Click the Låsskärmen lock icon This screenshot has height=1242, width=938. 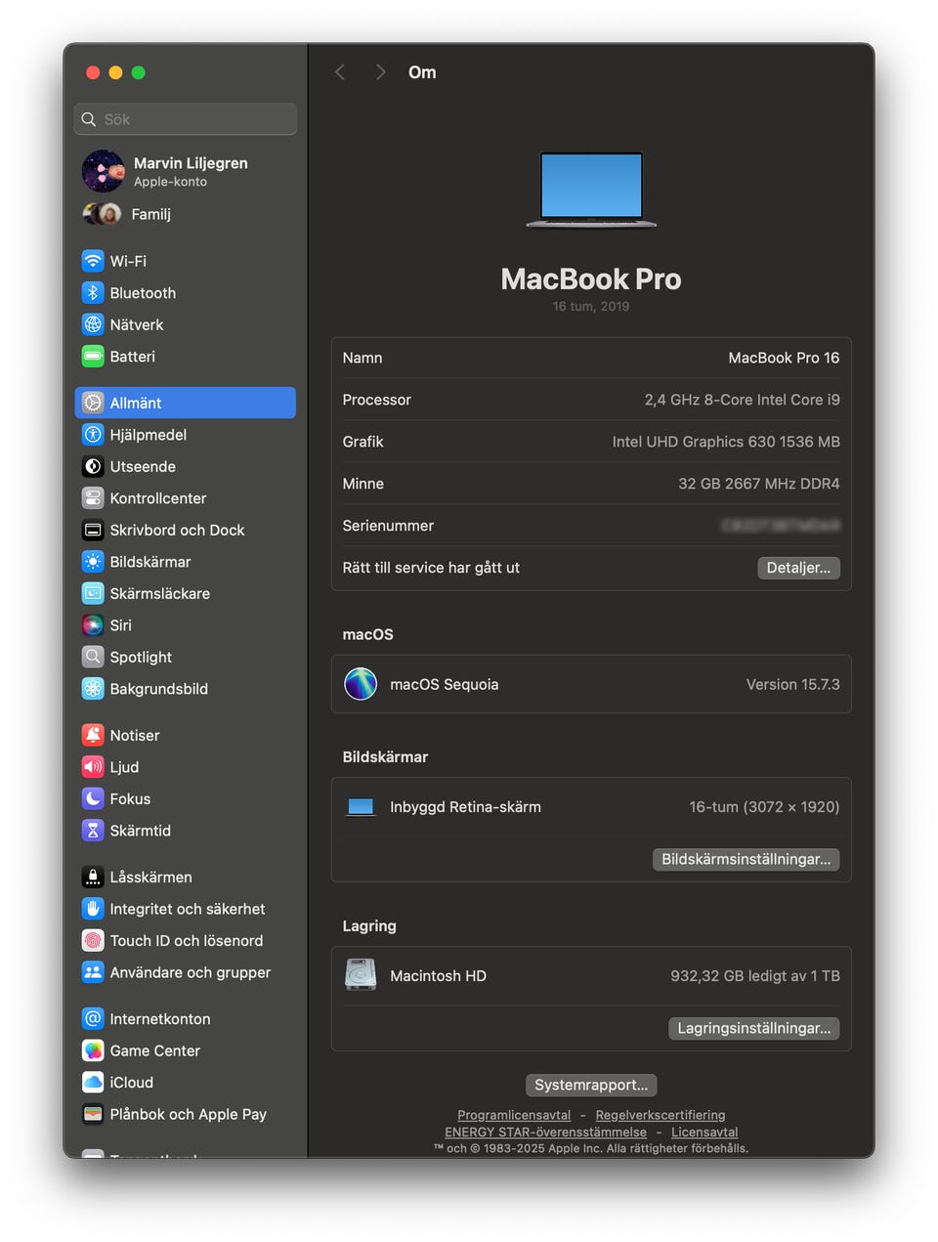[x=93, y=877]
